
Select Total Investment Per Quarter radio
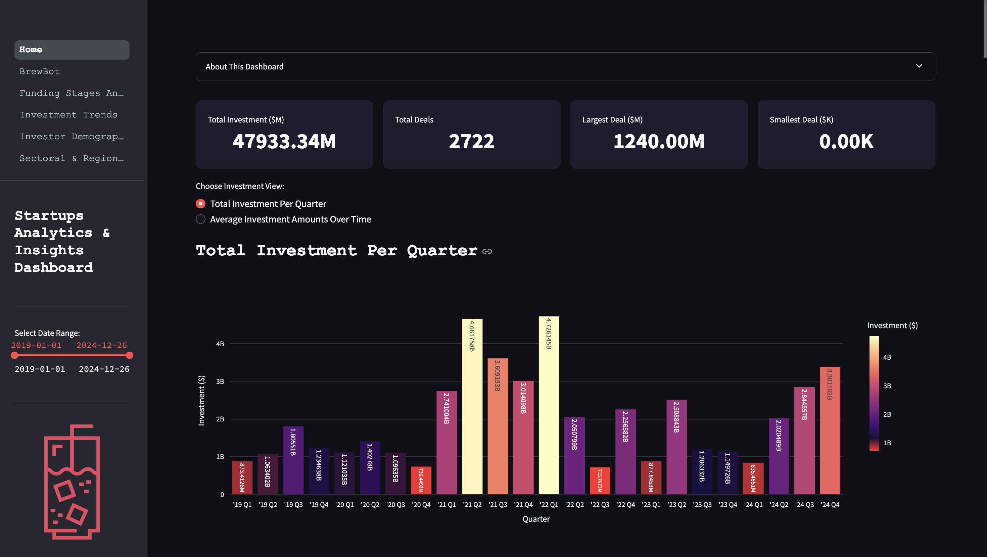(200, 204)
